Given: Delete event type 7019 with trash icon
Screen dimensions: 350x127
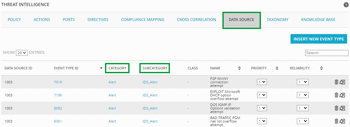Looking at the screenshot, I should pos(336,82).
